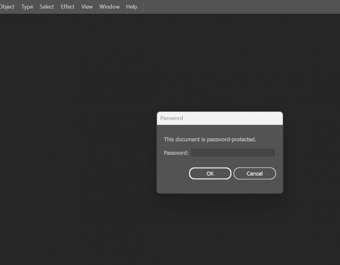This screenshot has height=265, width=340.
Task: Click dark workspace below the Password dialog
Action: pos(220,230)
